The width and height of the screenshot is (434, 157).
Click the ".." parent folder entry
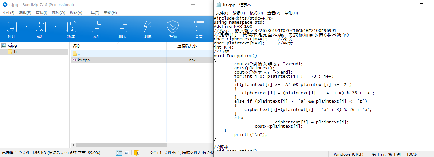tap(78, 53)
